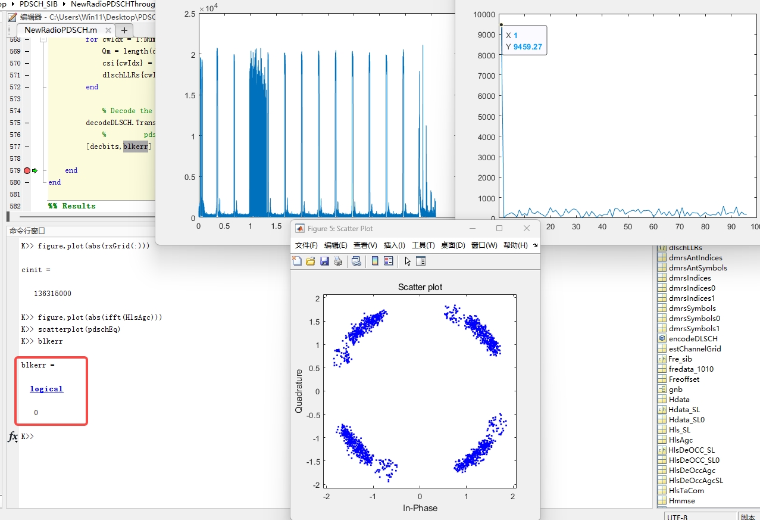Insert a legend using the toolbar icon
This screenshot has height=520, width=760.
point(389,261)
